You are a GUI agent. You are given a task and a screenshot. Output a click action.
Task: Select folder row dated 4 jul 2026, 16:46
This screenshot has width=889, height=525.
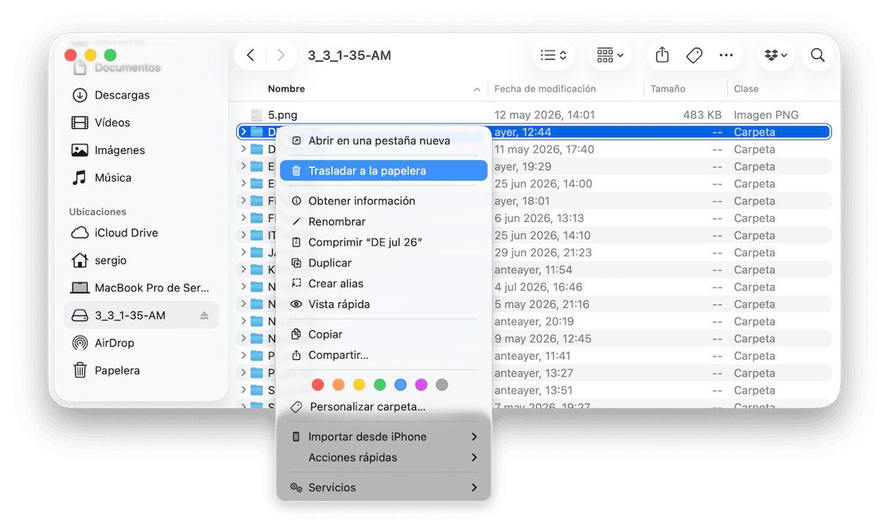tap(534, 287)
